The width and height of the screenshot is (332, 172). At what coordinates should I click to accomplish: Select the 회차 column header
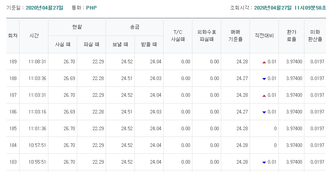[x=13, y=35]
